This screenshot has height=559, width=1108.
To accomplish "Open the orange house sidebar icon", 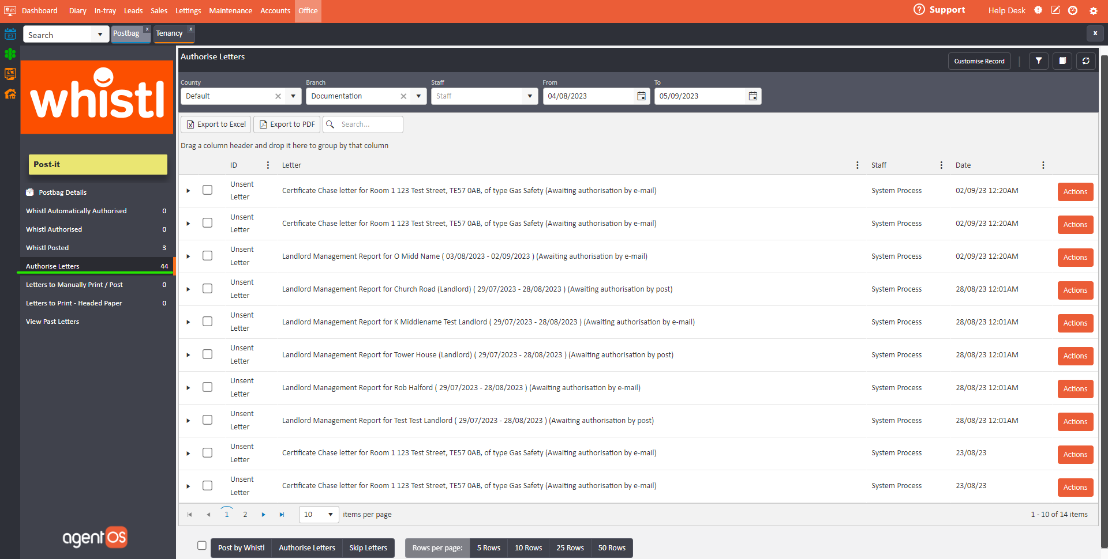I will (10, 94).
